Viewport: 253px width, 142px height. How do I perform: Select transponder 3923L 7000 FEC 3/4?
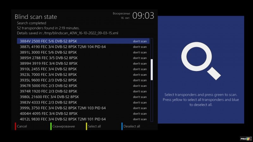[x=48, y=75]
